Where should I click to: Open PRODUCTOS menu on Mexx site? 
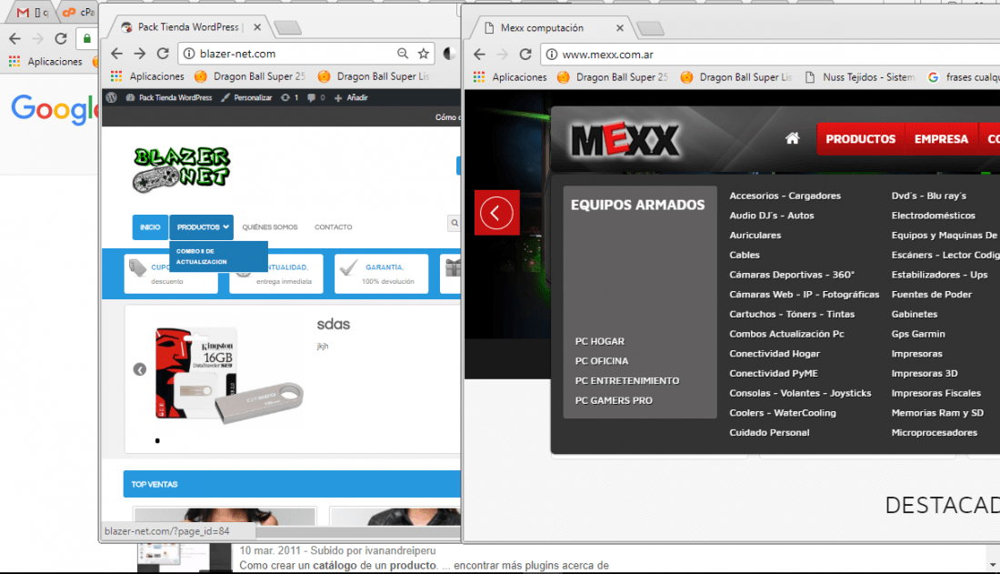(860, 138)
